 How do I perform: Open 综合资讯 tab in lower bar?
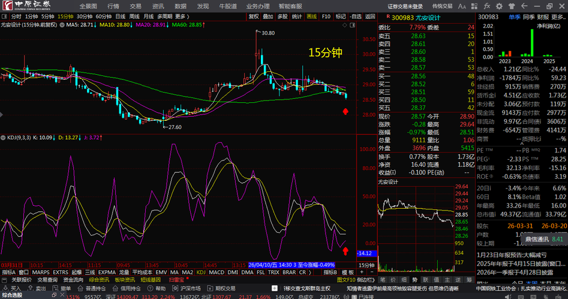click(99, 279)
